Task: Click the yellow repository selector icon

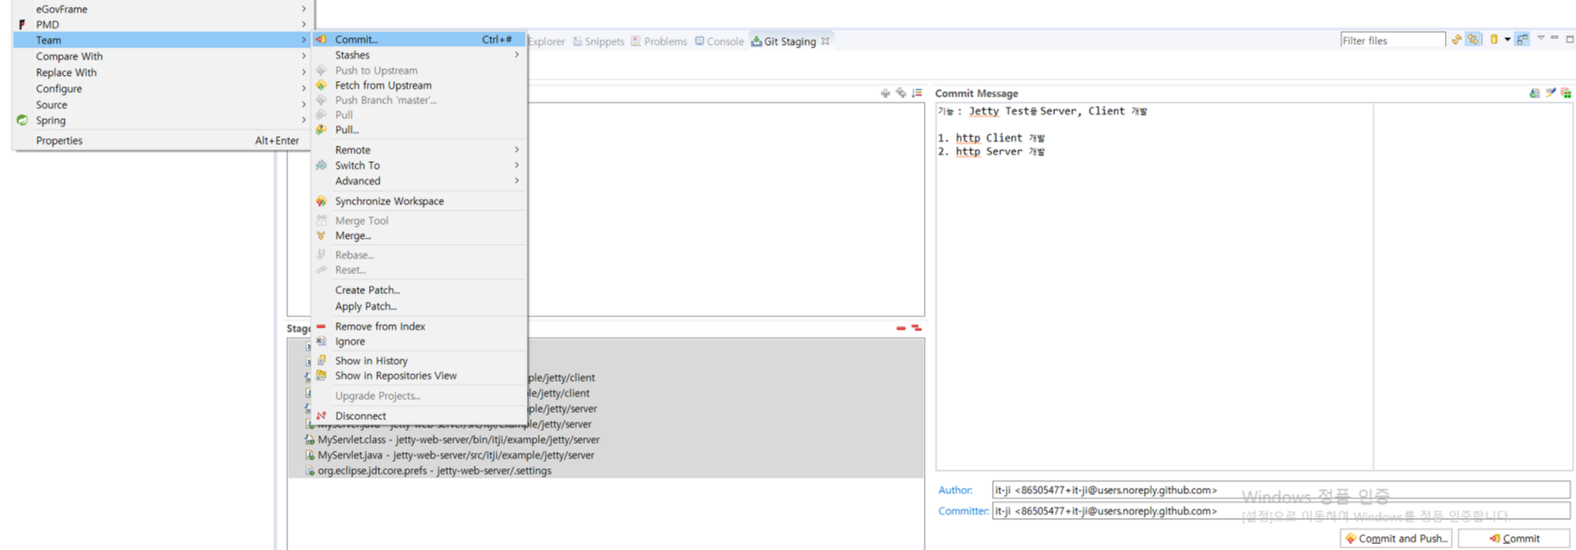Action: (x=1494, y=40)
